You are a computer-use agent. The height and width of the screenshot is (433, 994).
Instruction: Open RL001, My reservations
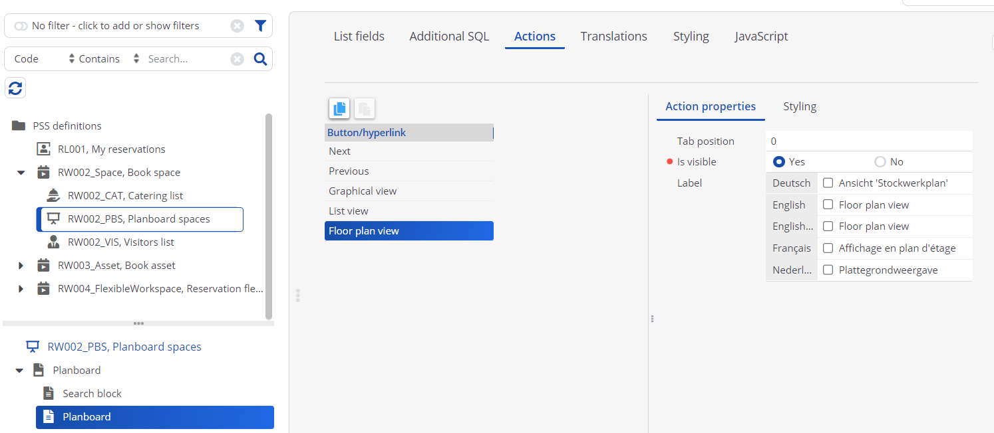[111, 149]
